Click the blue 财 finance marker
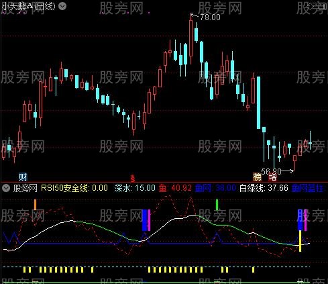 (x=23, y=177)
